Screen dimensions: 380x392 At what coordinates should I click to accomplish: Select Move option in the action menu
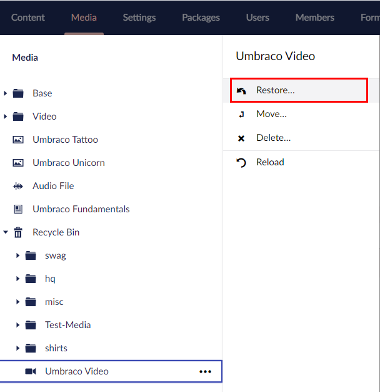pyautogui.click(x=271, y=114)
